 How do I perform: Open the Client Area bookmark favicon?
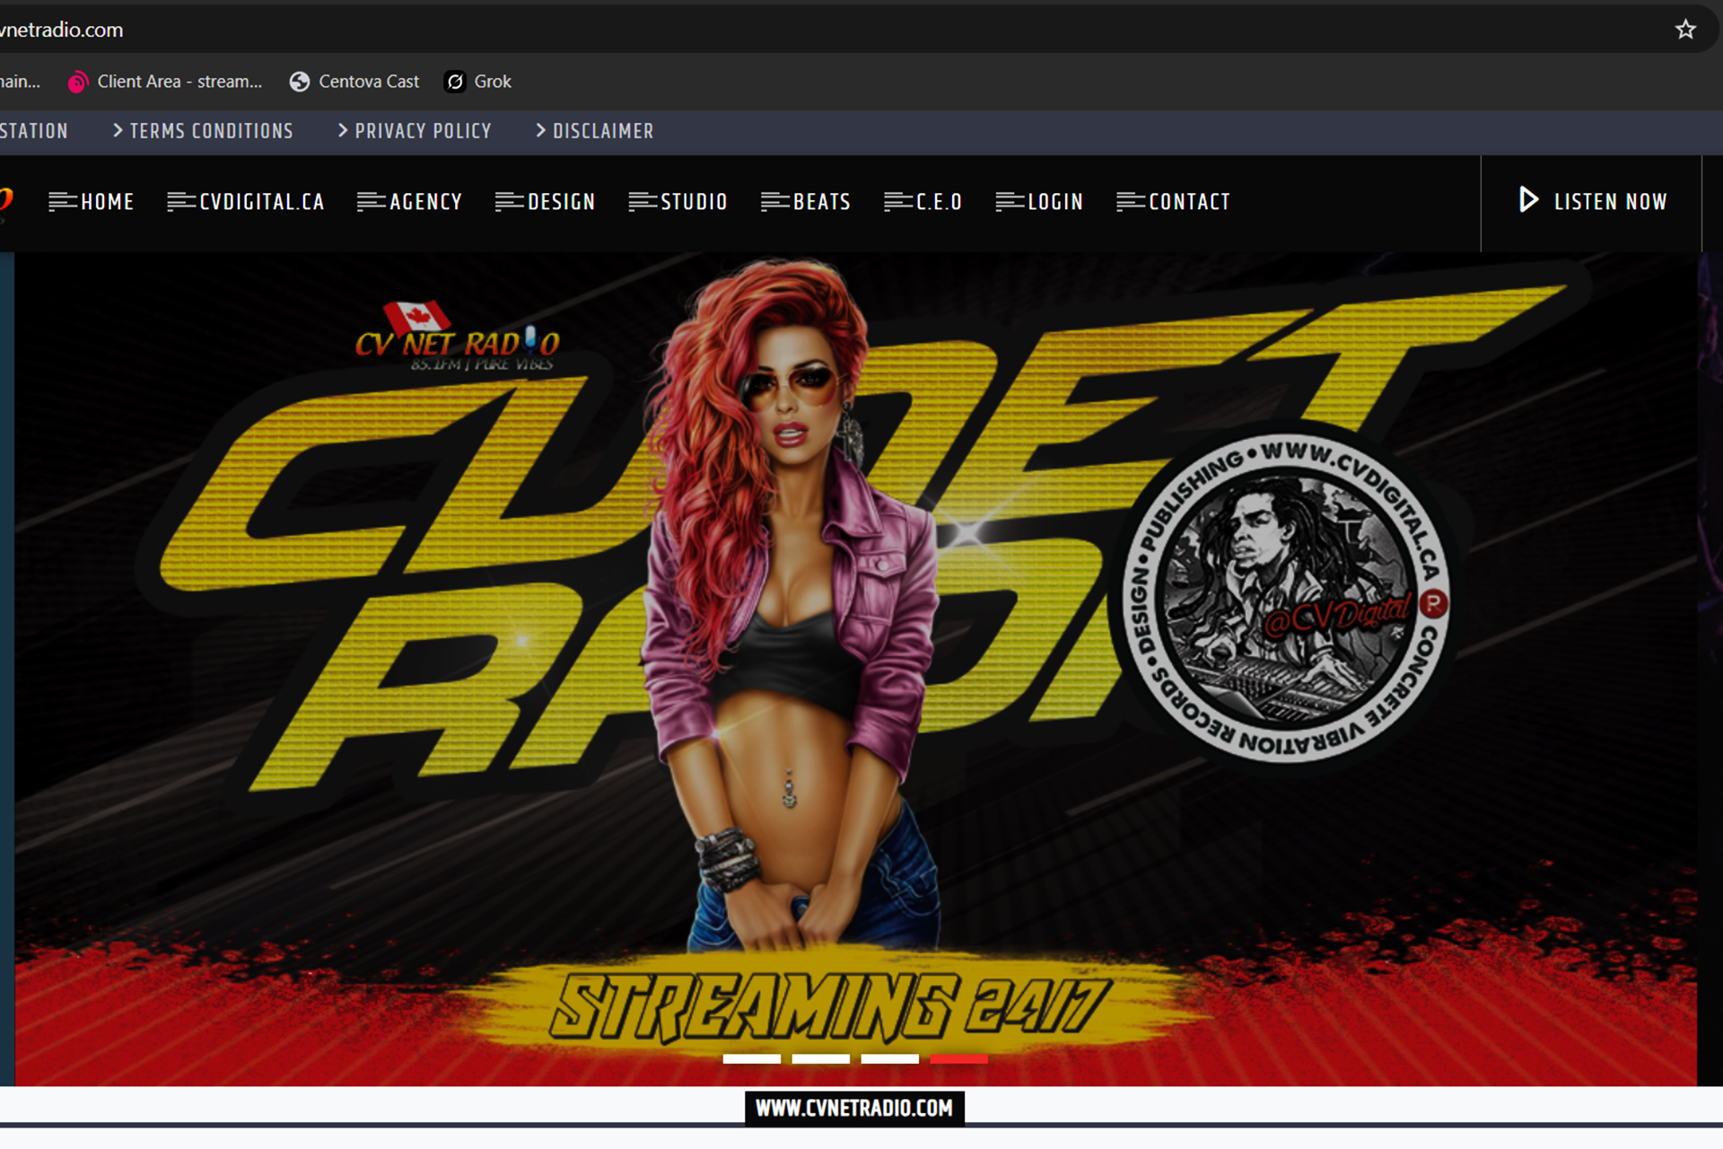tap(78, 82)
